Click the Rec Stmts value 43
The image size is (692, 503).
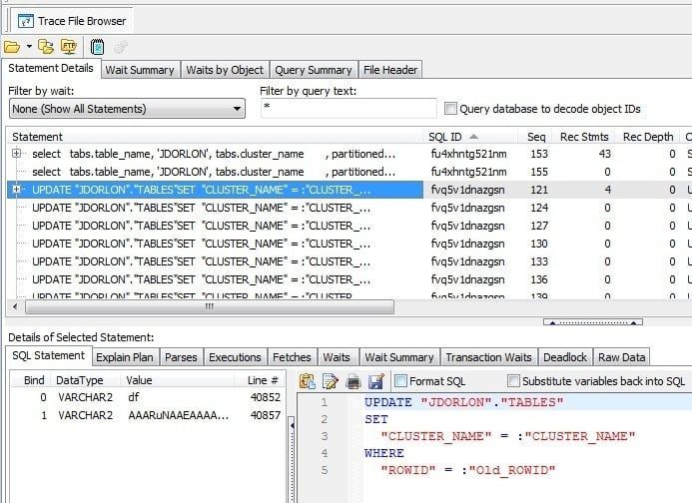pyautogui.click(x=604, y=154)
